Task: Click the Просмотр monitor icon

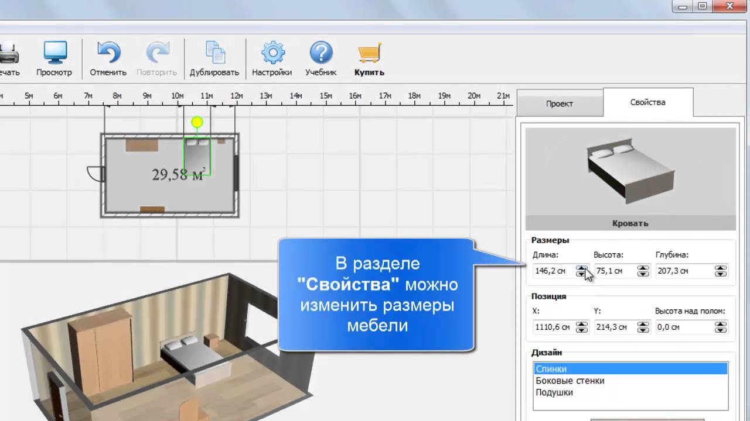Action: [x=54, y=53]
